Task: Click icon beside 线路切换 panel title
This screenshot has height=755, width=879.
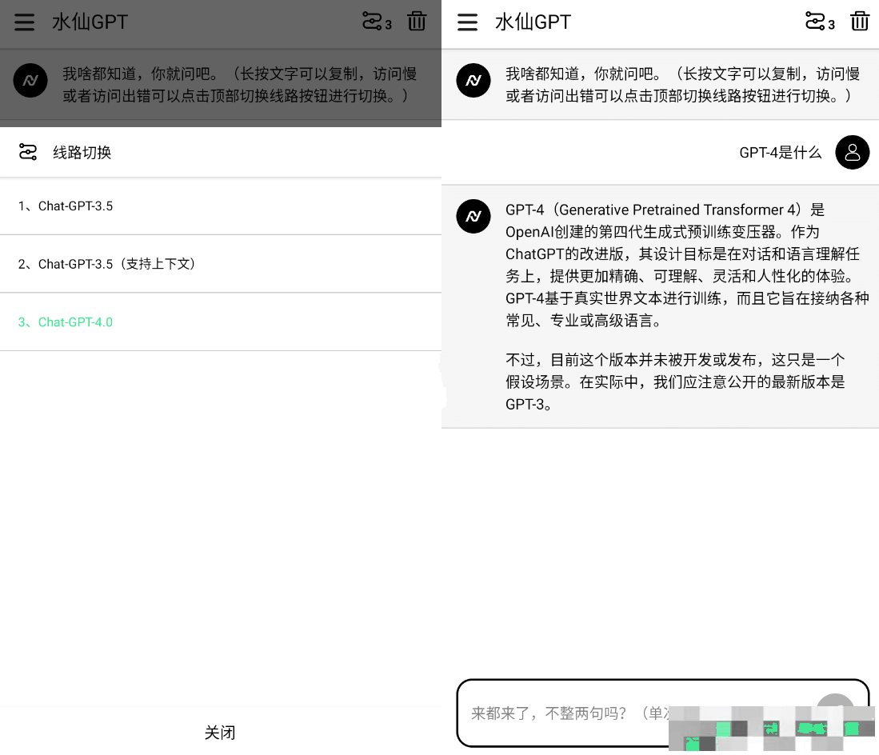Action: pos(27,152)
